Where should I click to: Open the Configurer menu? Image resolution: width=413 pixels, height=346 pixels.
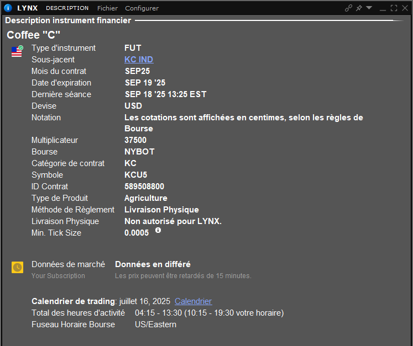tap(142, 8)
